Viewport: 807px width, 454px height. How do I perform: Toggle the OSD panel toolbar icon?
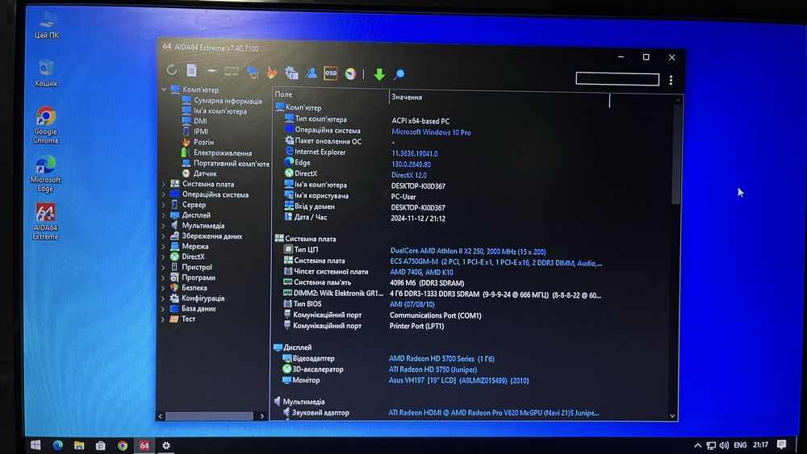point(330,73)
